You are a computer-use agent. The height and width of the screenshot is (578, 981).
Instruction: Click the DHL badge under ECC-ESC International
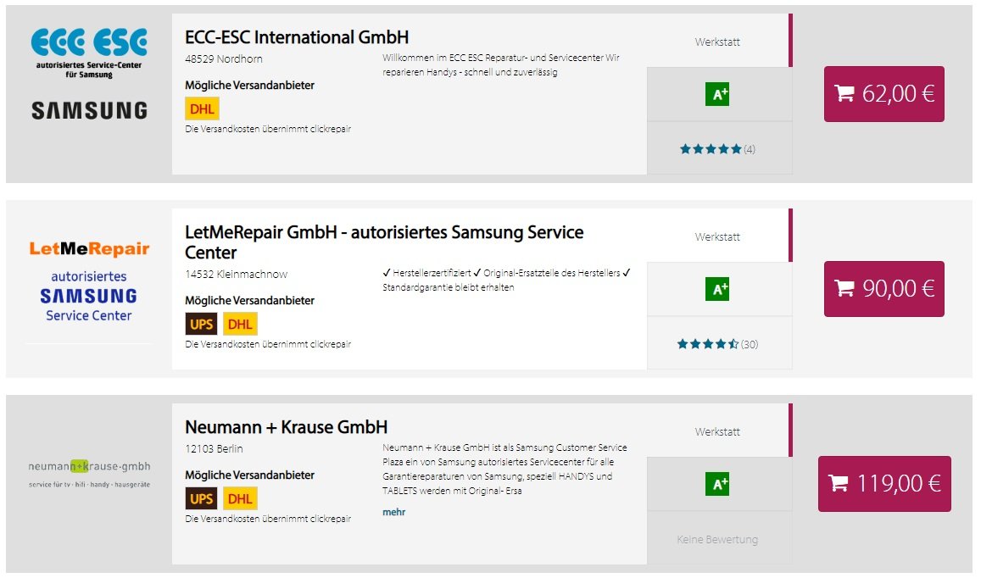click(202, 108)
